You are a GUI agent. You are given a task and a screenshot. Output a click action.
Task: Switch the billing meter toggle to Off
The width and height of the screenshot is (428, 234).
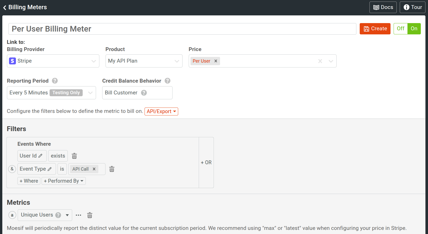pos(401,29)
